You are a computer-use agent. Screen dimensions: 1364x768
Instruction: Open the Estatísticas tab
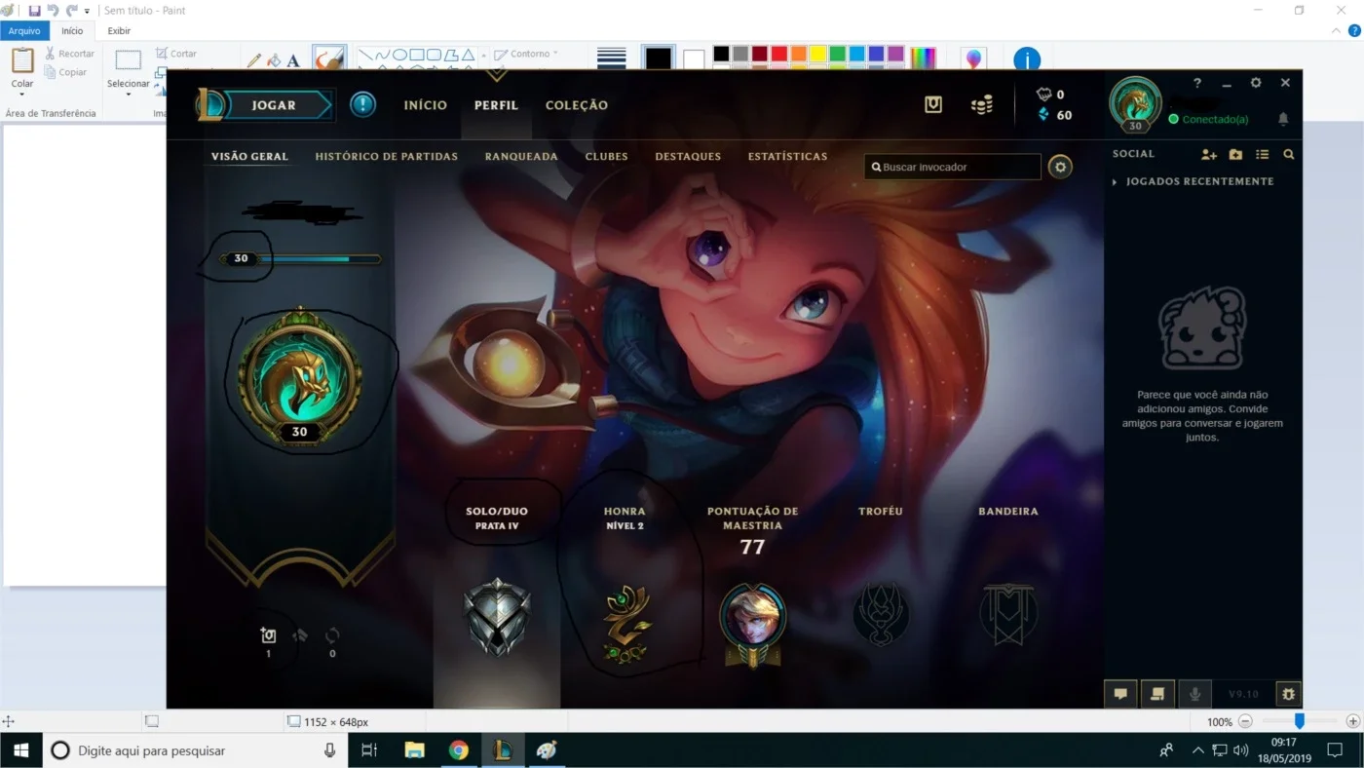(787, 156)
